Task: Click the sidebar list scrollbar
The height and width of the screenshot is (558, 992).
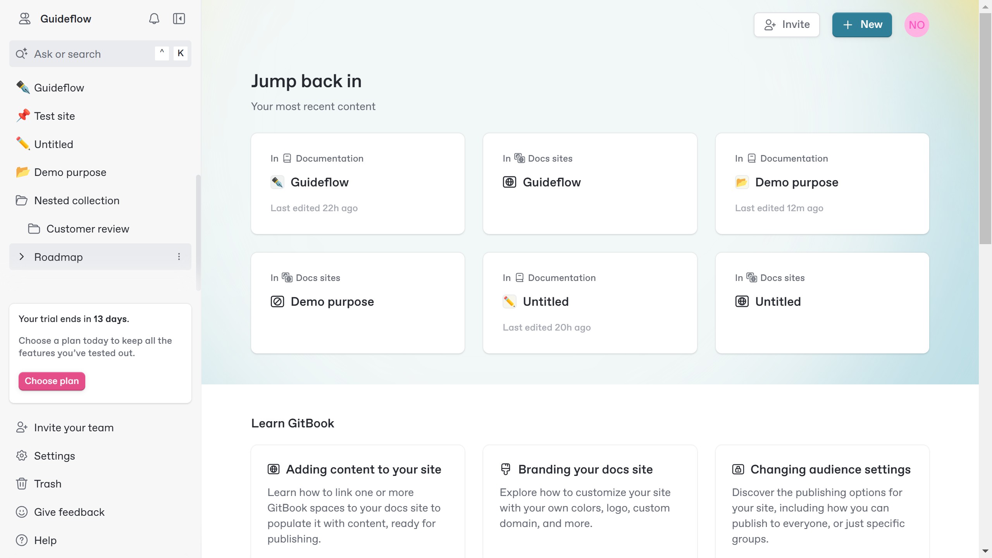Action: click(x=198, y=232)
